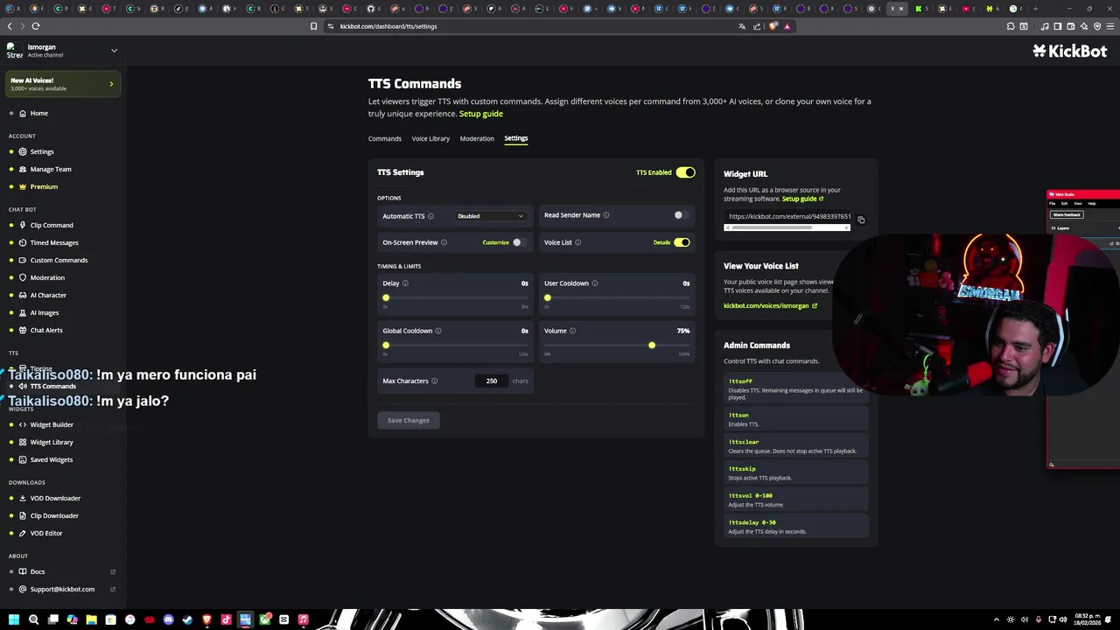Open account Settings in the sidebar
This screenshot has height=630, width=1120.
tap(42, 151)
